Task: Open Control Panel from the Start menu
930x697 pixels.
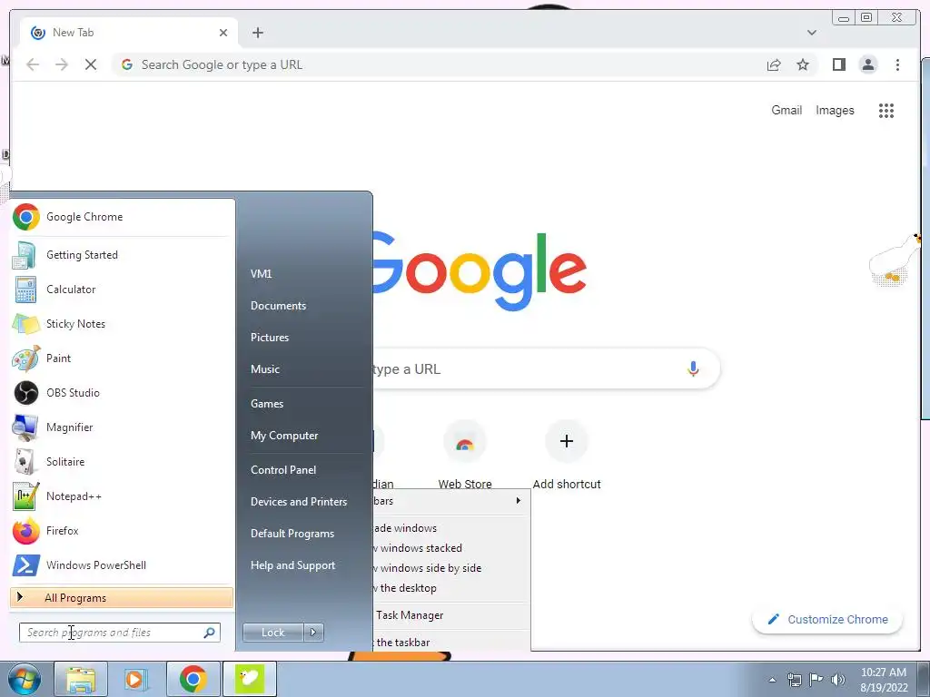Action: (x=283, y=470)
